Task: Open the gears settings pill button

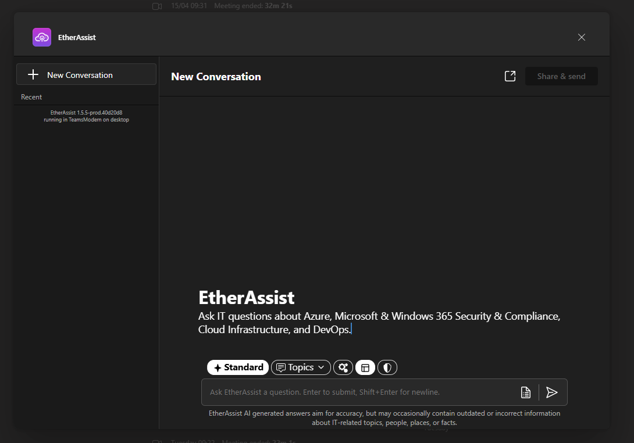Action: 343,367
